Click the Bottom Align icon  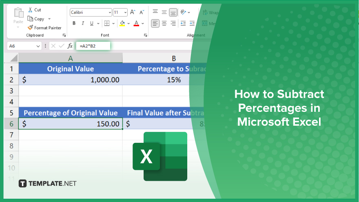(x=173, y=13)
